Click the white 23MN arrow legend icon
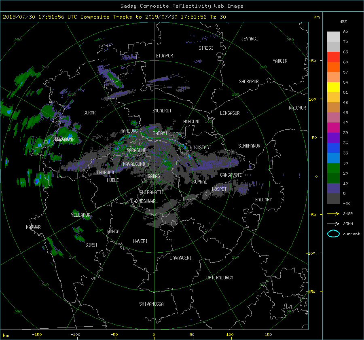364x340 pixels. click(333, 224)
